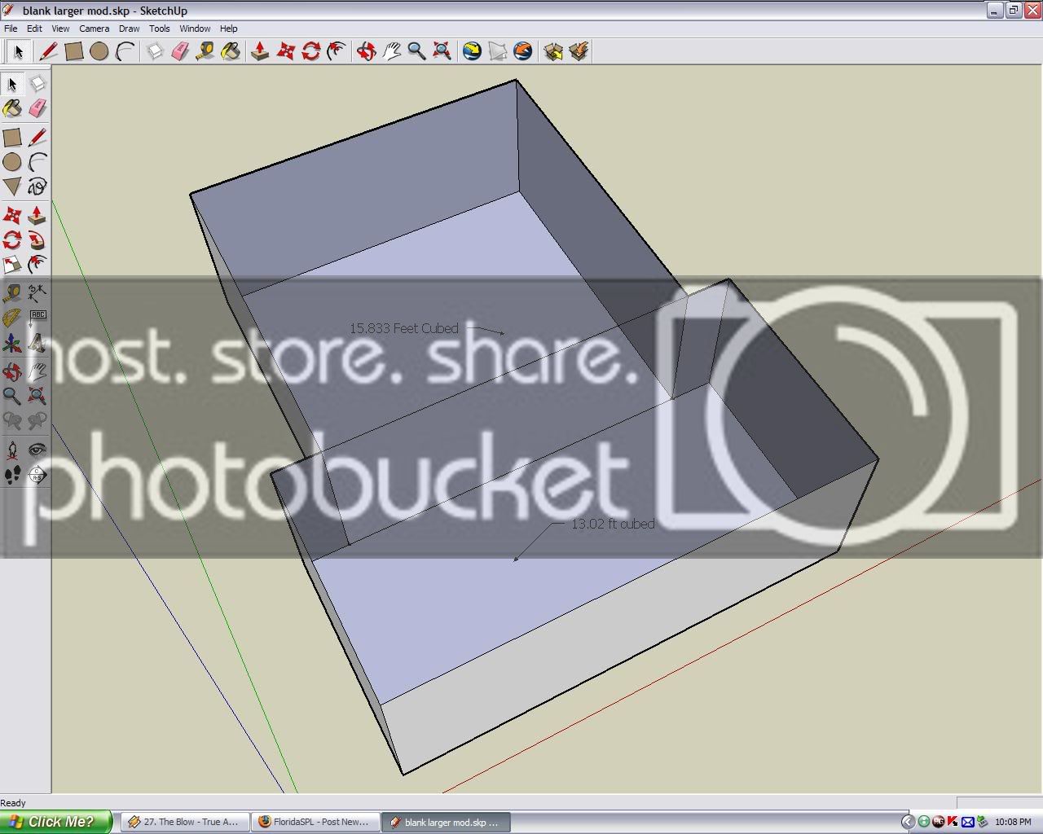Screen dimensions: 1043x834
Task: Click the Next view icon
Action: pyautogui.click(x=37, y=421)
